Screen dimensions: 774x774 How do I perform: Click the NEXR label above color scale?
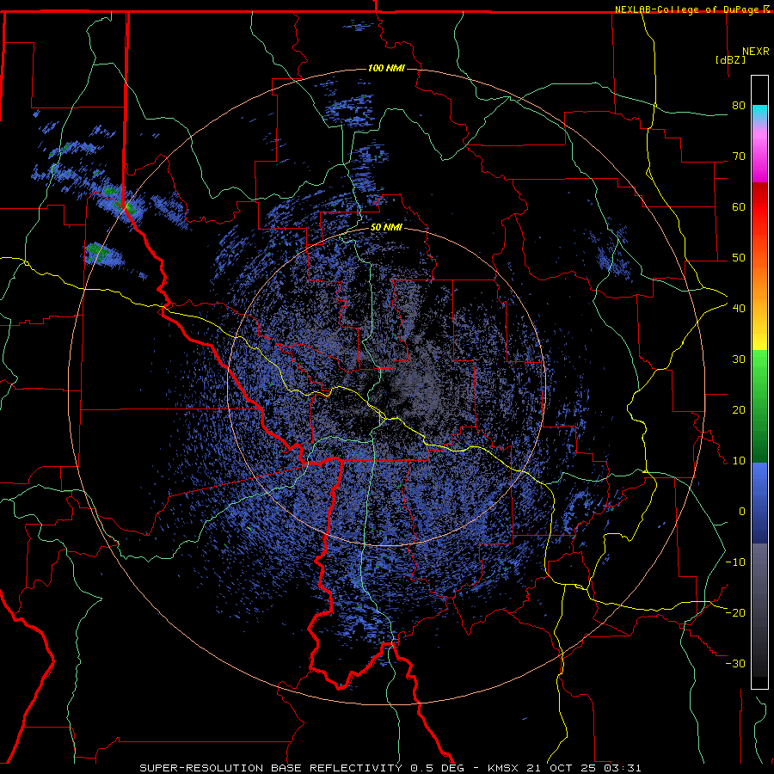click(x=755, y=52)
